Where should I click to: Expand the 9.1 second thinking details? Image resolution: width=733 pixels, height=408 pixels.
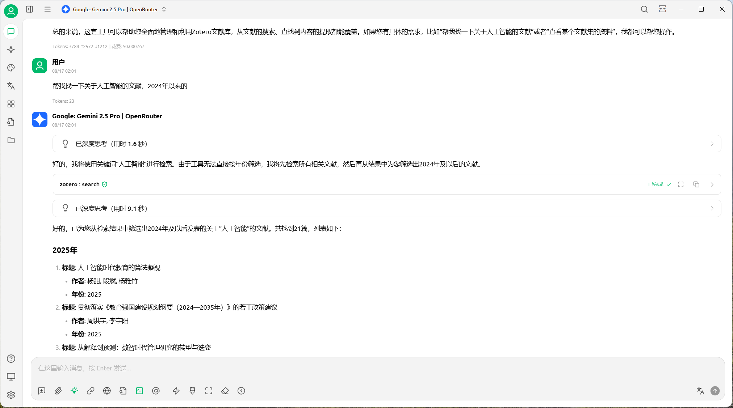point(712,208)
